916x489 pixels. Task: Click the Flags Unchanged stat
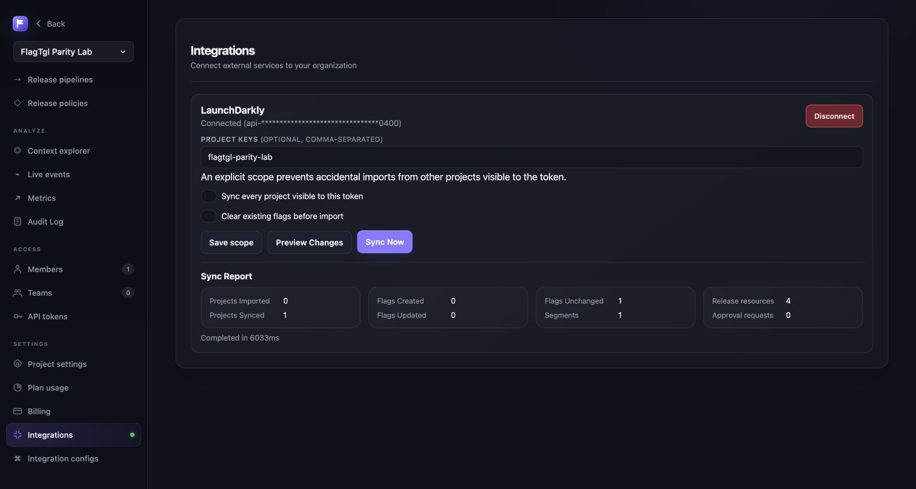coord(583,301)
